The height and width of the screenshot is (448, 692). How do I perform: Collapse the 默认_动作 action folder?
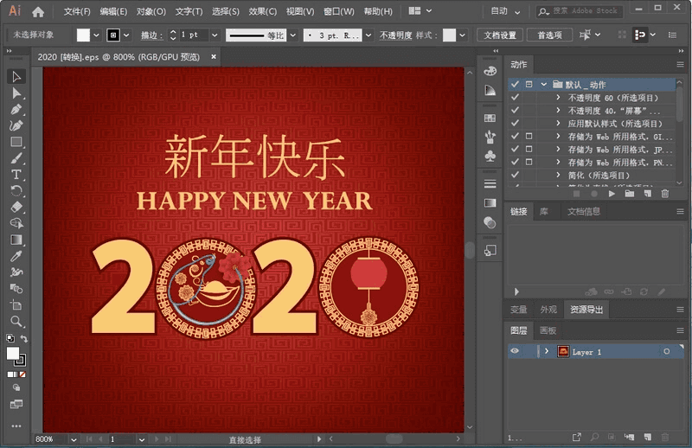click(x=544, y=85)
